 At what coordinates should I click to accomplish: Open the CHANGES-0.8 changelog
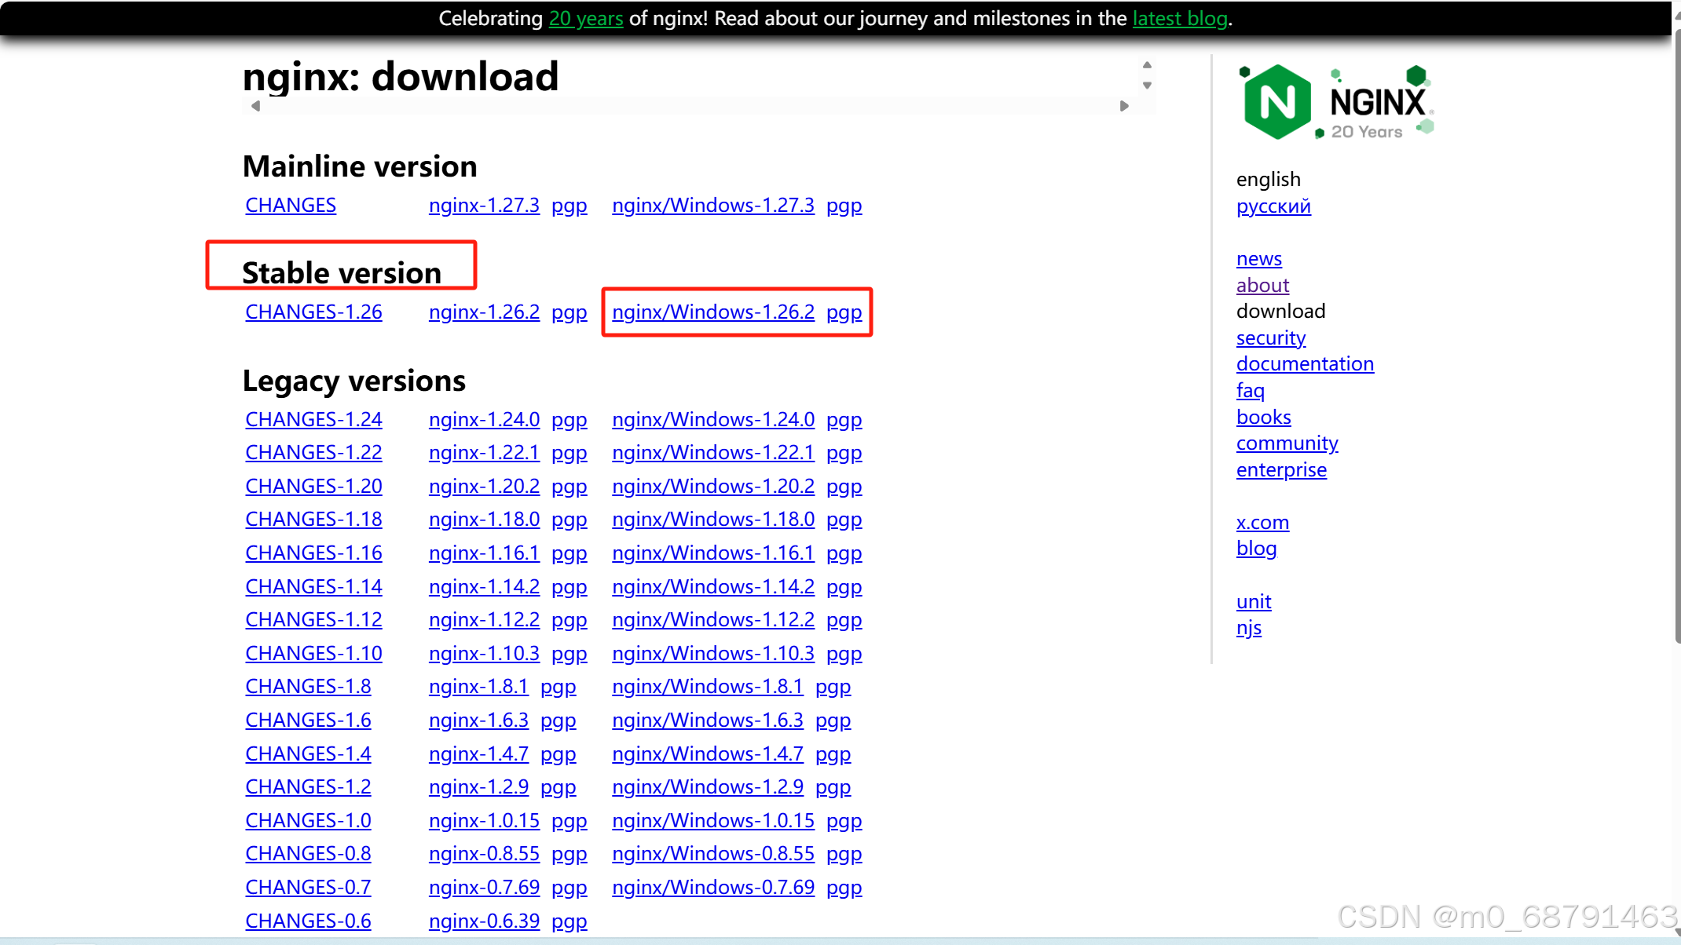click(308, 854)
